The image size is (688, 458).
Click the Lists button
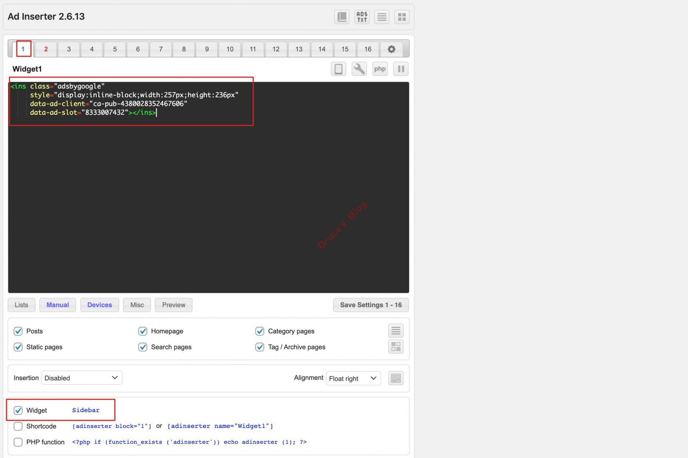click(x=21, y=305)
